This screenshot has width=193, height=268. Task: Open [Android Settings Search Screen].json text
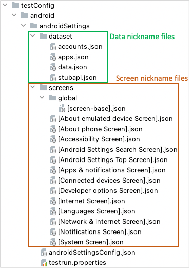coord(118,150)
